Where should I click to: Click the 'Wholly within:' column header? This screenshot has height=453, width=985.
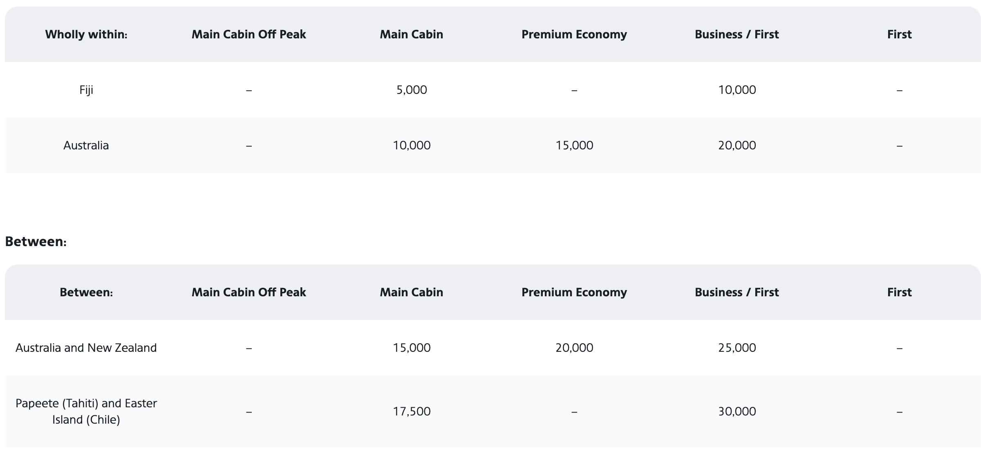pos(86,34)
